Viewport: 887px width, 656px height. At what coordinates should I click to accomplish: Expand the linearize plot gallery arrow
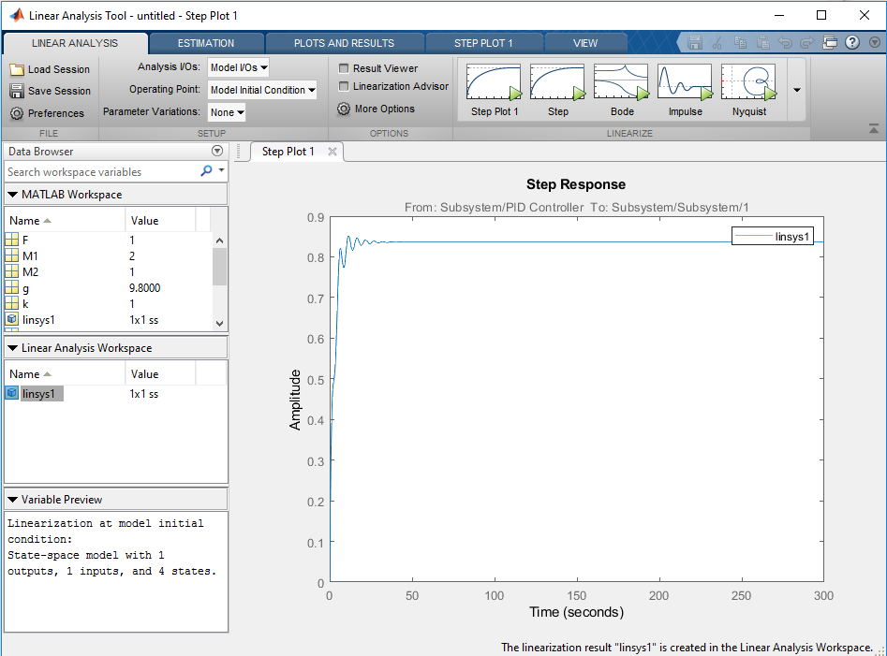(796, 91)
